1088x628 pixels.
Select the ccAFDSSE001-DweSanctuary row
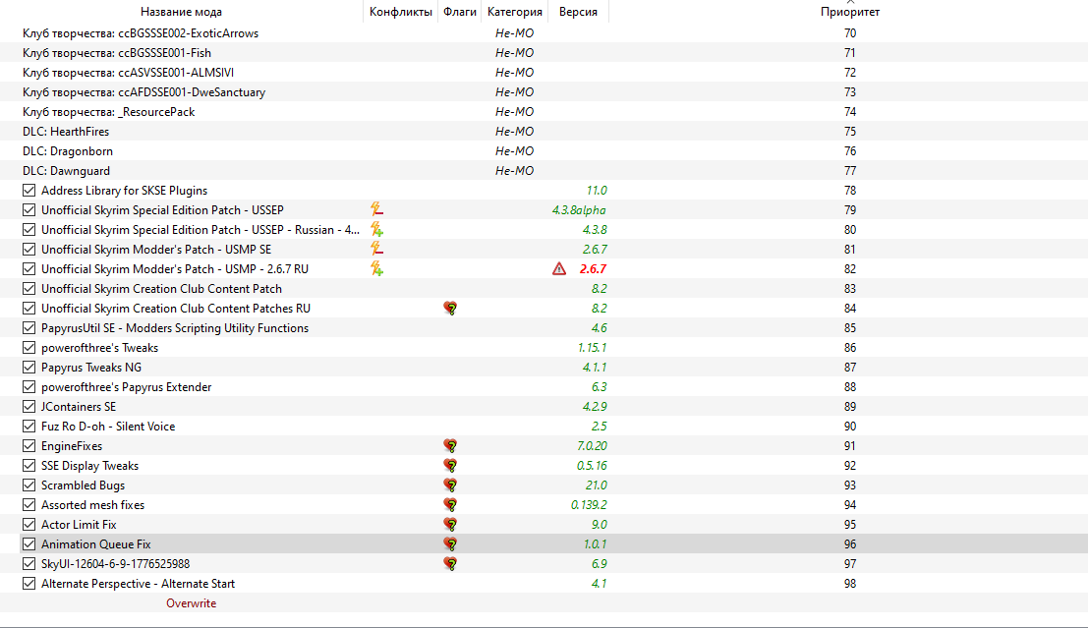point(544,91)
